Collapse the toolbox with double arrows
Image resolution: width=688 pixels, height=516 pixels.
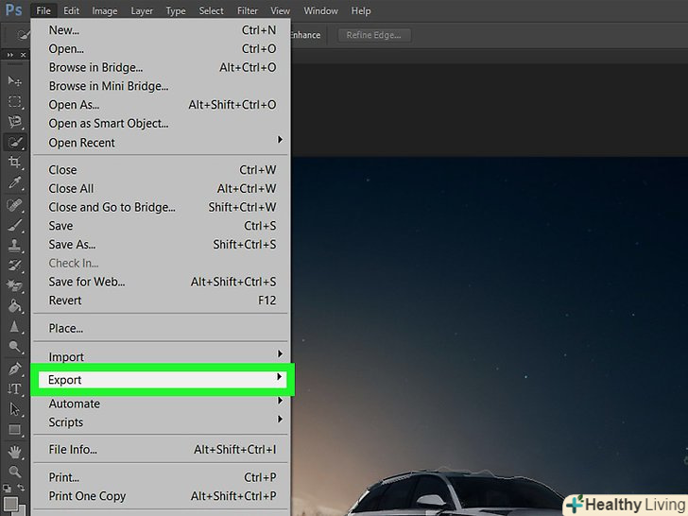[x=9, y=55]
